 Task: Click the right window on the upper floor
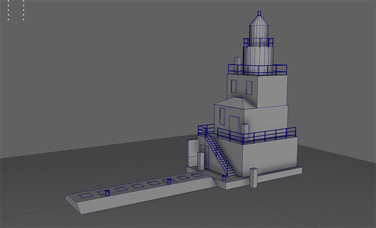pos(249,88)
